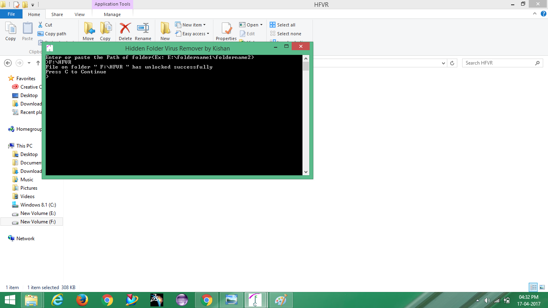Open Pictures under This PC
The width and height of the screenshot is (548, 308).
coord(29,188)
